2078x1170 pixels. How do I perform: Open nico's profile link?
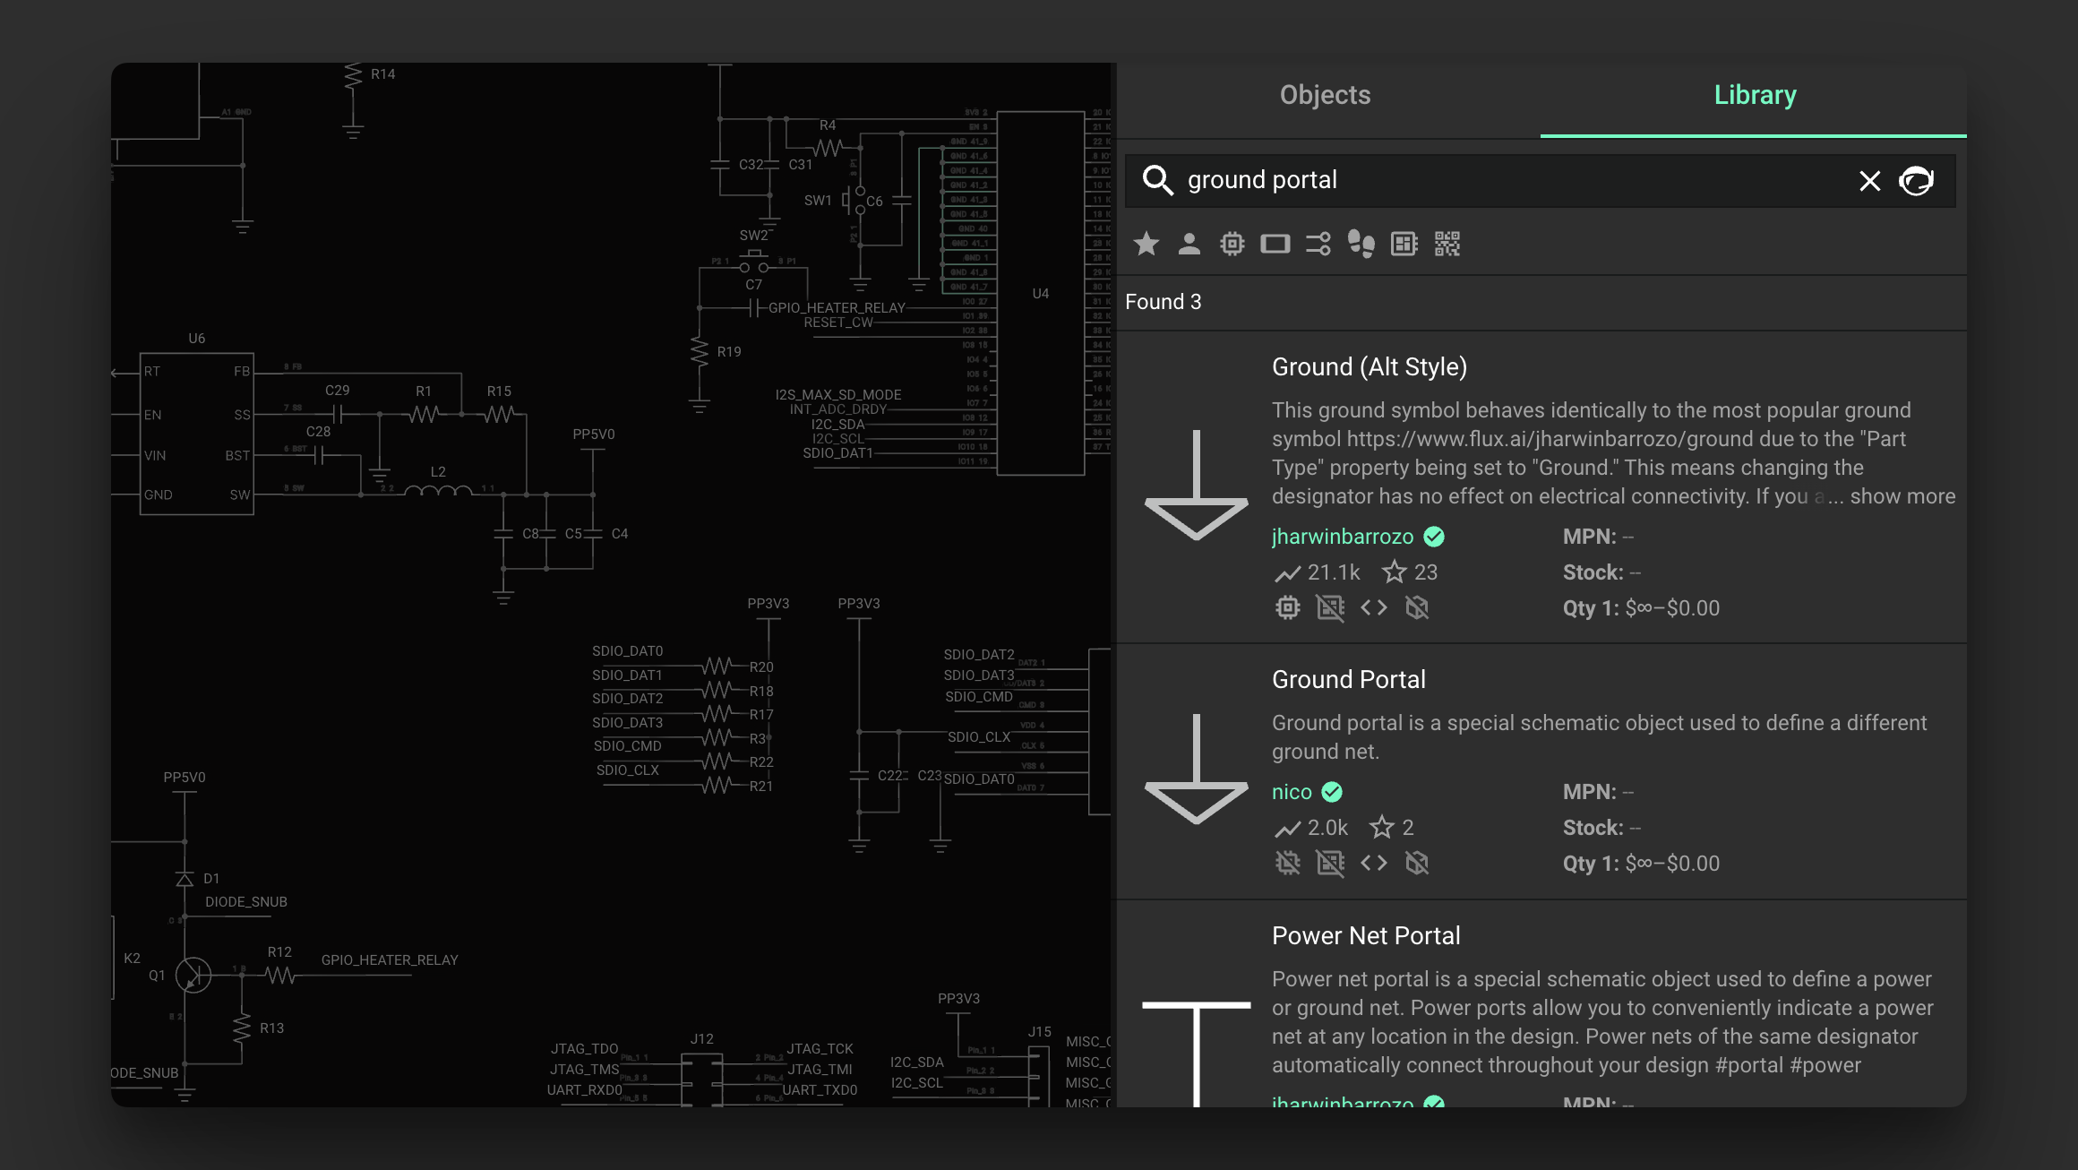click(x=1291, y=792)
